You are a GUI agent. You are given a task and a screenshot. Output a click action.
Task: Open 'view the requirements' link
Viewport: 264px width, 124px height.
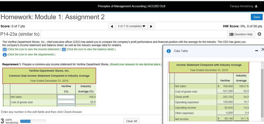coord(31,55)
